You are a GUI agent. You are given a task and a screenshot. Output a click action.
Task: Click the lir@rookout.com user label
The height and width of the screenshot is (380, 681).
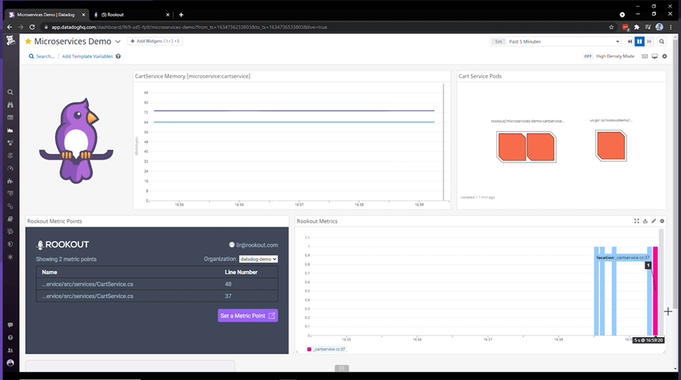tap(254, 245)
